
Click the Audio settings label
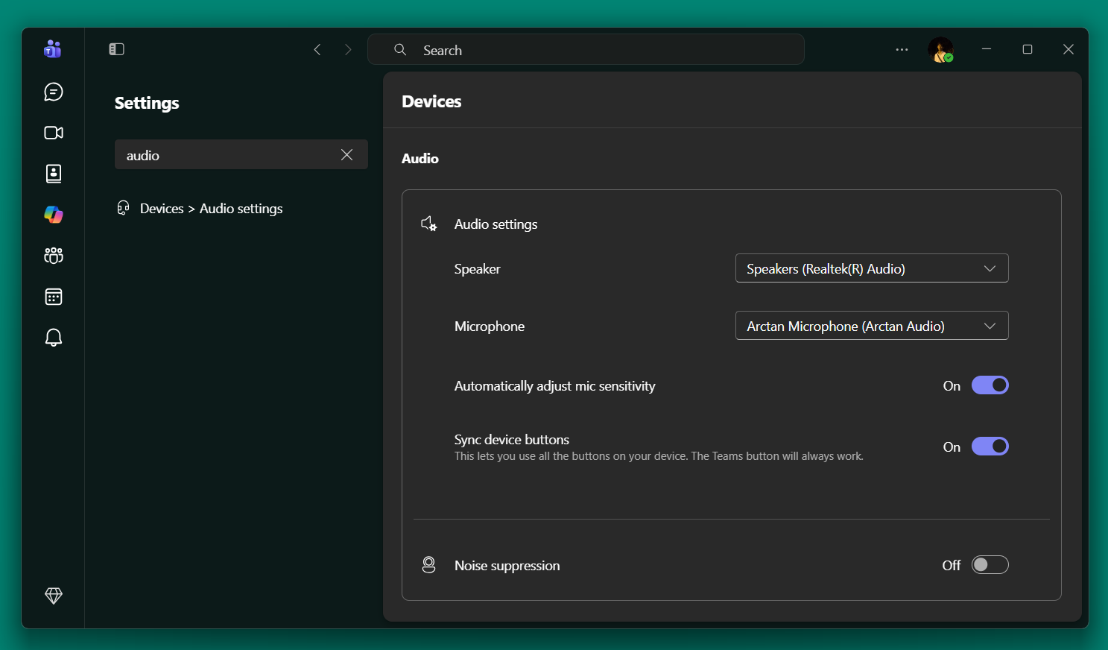pyautogui.click(x=496, y=224)
